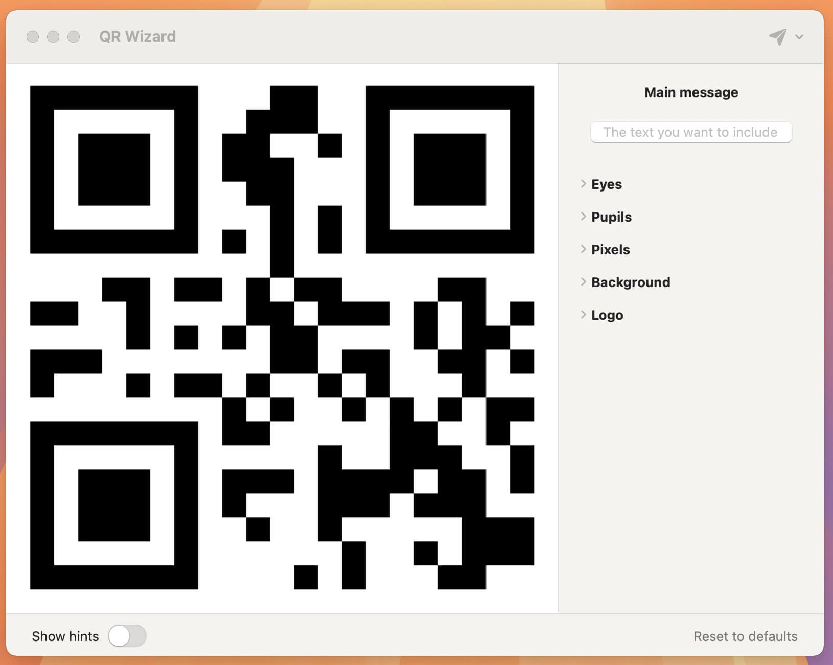Click the top-left eye of the QR code

[x=113, y=169]
